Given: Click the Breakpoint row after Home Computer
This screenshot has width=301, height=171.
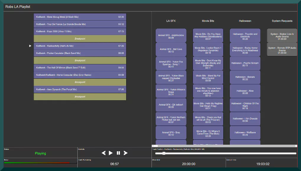Looking at the screenshot, I should (x=80, y=82).
